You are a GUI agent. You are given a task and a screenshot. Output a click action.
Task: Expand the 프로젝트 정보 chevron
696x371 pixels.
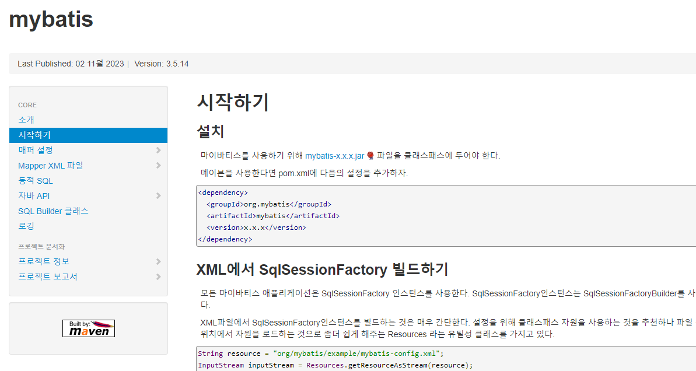tap(159, 262)
